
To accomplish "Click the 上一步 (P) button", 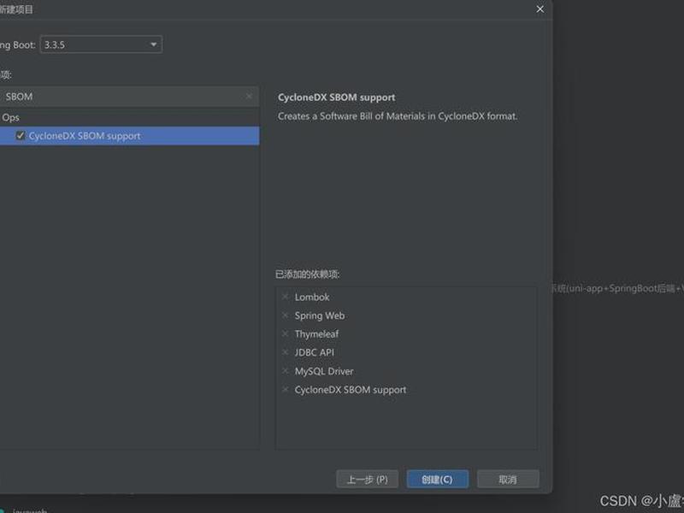I will pyautogui.click(x=368, y=480).
